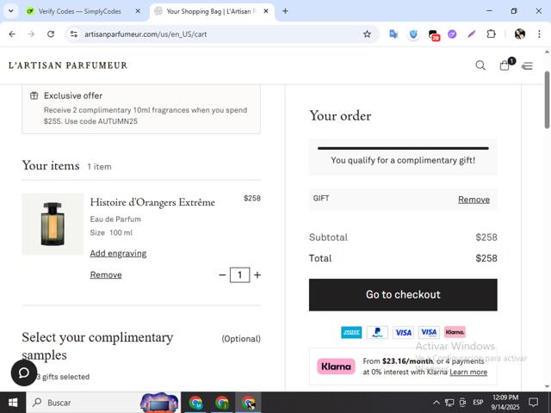Open the Google Translate extension icon
Viewport: 551px width, 413px height.
tap(393, 34)
